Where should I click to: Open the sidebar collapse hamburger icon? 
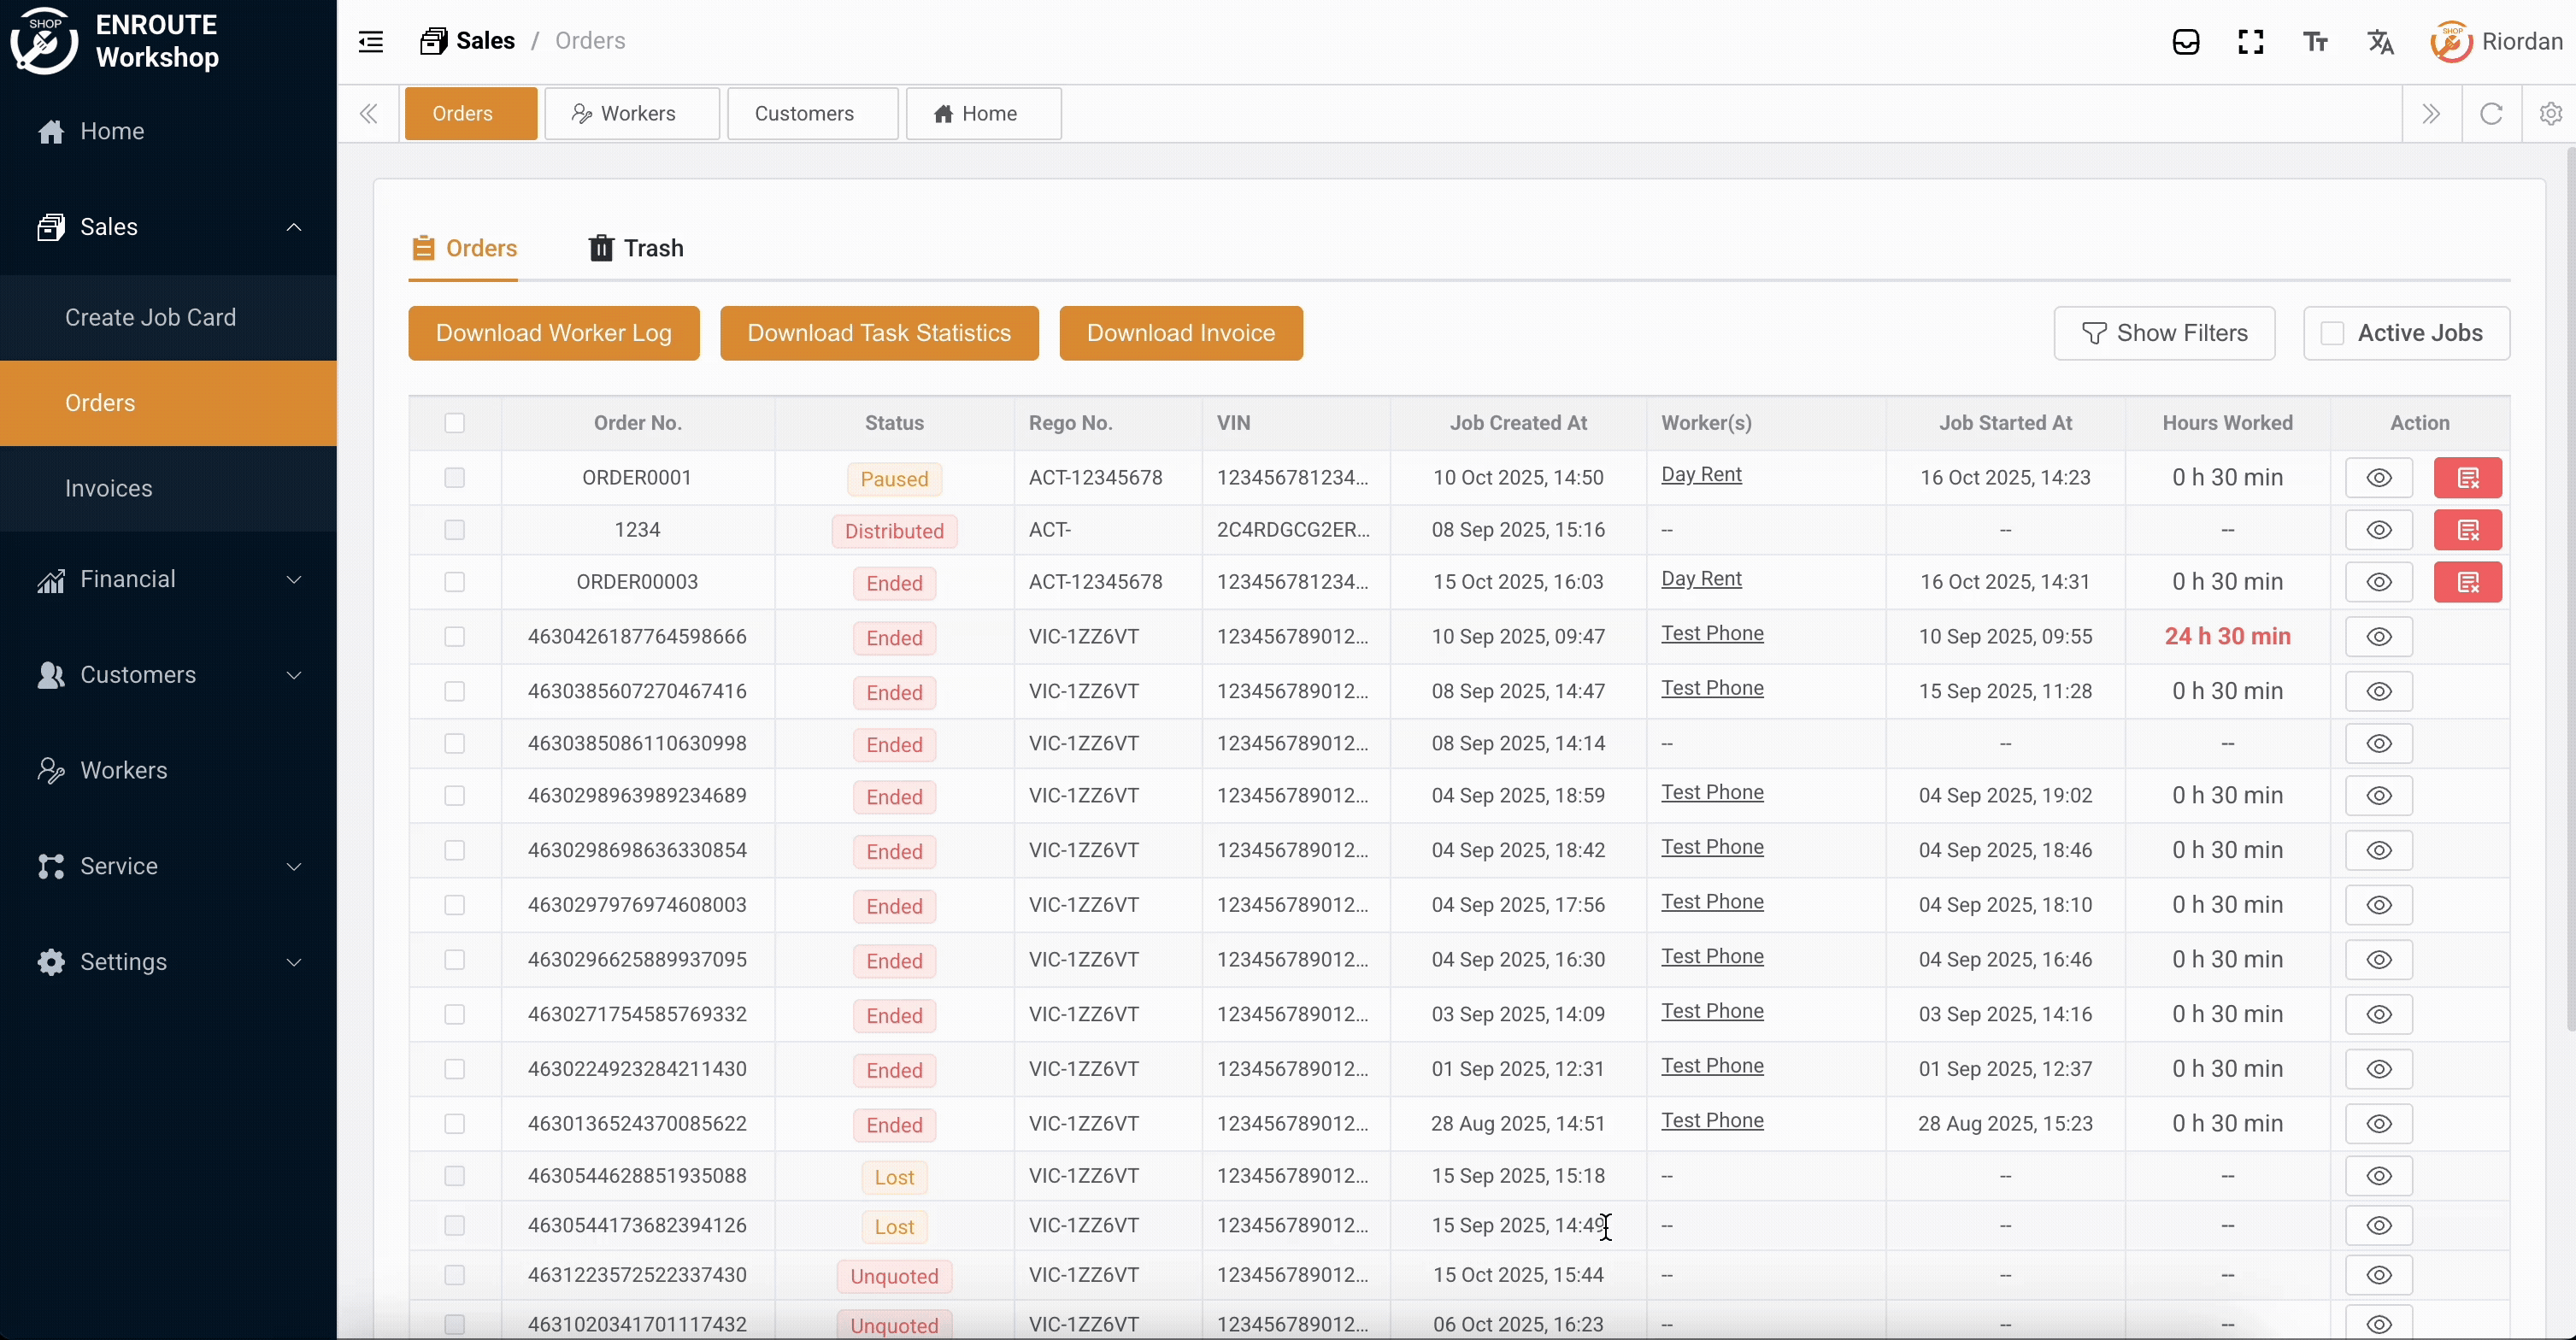point(370,41)
